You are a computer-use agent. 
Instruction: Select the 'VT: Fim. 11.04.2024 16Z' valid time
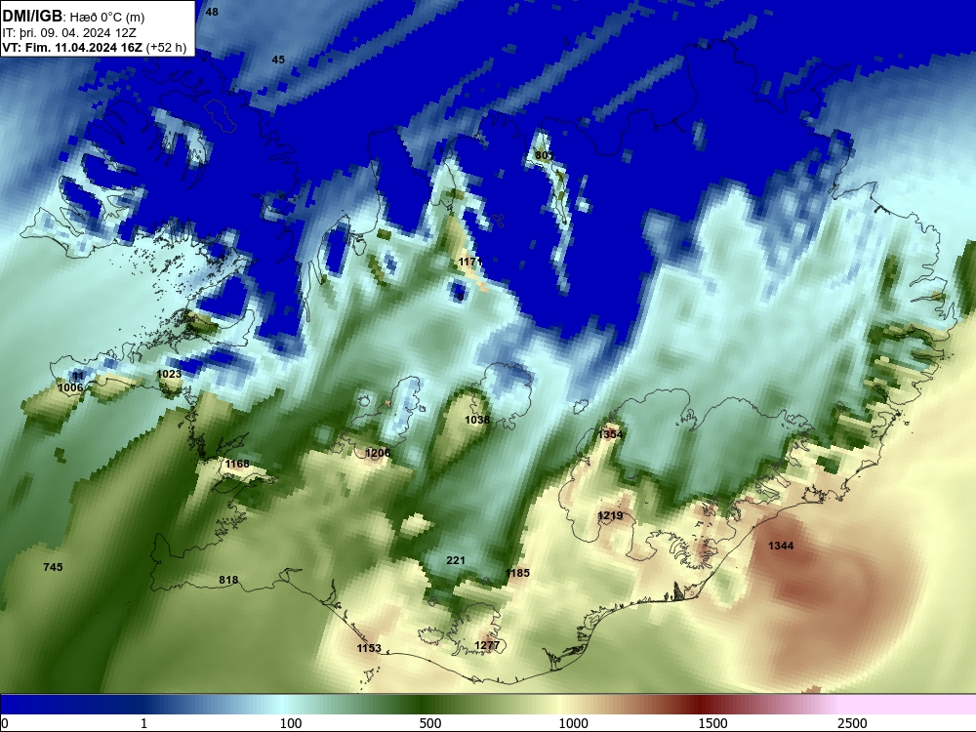(x=72, y=48)
